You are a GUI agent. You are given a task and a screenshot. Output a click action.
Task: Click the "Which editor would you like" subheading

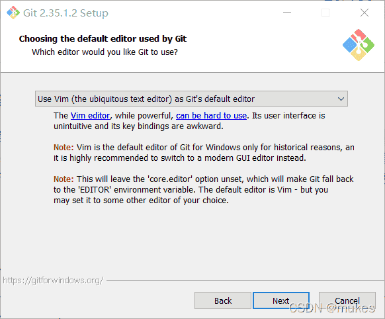point(105,52)
